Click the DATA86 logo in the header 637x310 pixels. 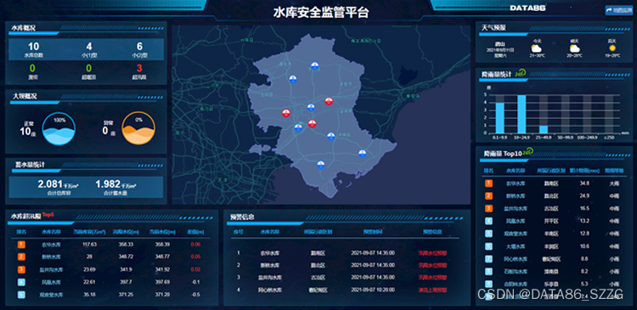pos(527,8)
